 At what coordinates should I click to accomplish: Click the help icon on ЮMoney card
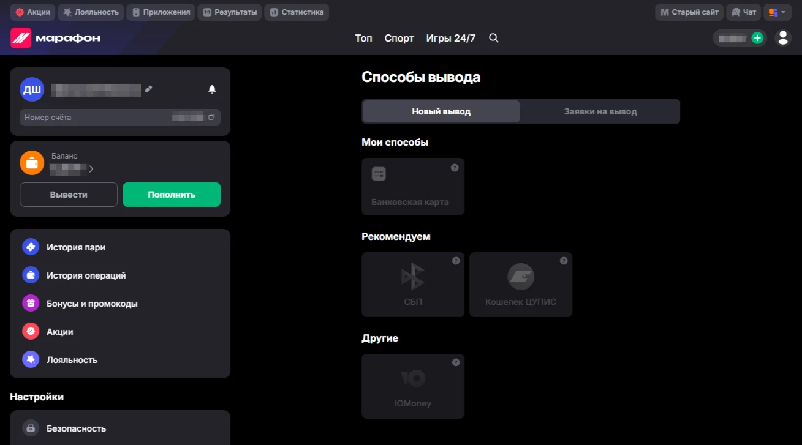click(455, 362)
